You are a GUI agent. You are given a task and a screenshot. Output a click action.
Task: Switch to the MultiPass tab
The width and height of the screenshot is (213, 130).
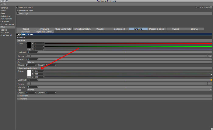(26, 32)
